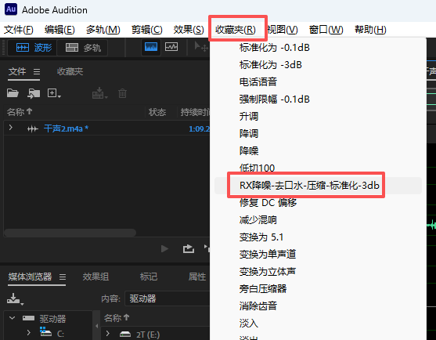Image resolution: width=436 pixels, height=340 pixels.
Task: Open the 多轨(M) menu
Action: coord(103,30)
